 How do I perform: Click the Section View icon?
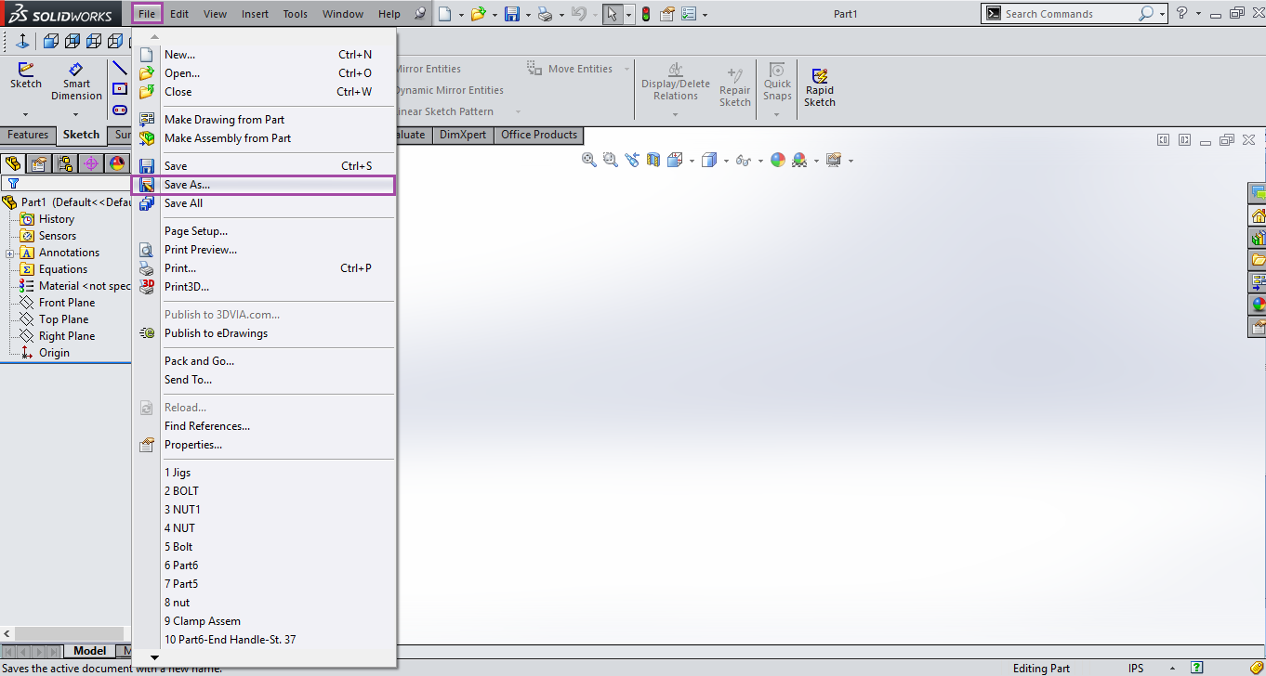click(x=653, y=160)
